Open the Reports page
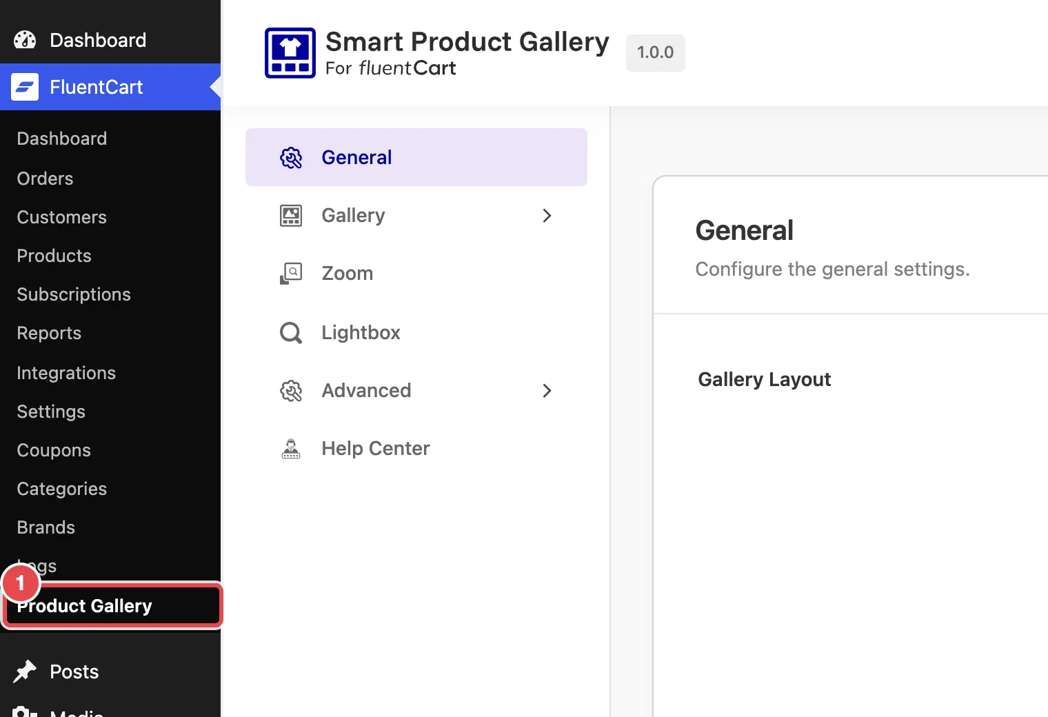Screen dimensions: 1048x717 pyautogui.click(x=49, y=333)
